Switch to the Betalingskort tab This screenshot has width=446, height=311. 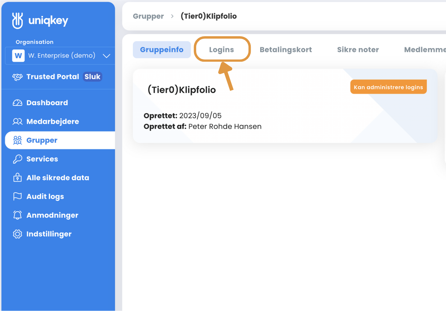click(x=286, y=50)
